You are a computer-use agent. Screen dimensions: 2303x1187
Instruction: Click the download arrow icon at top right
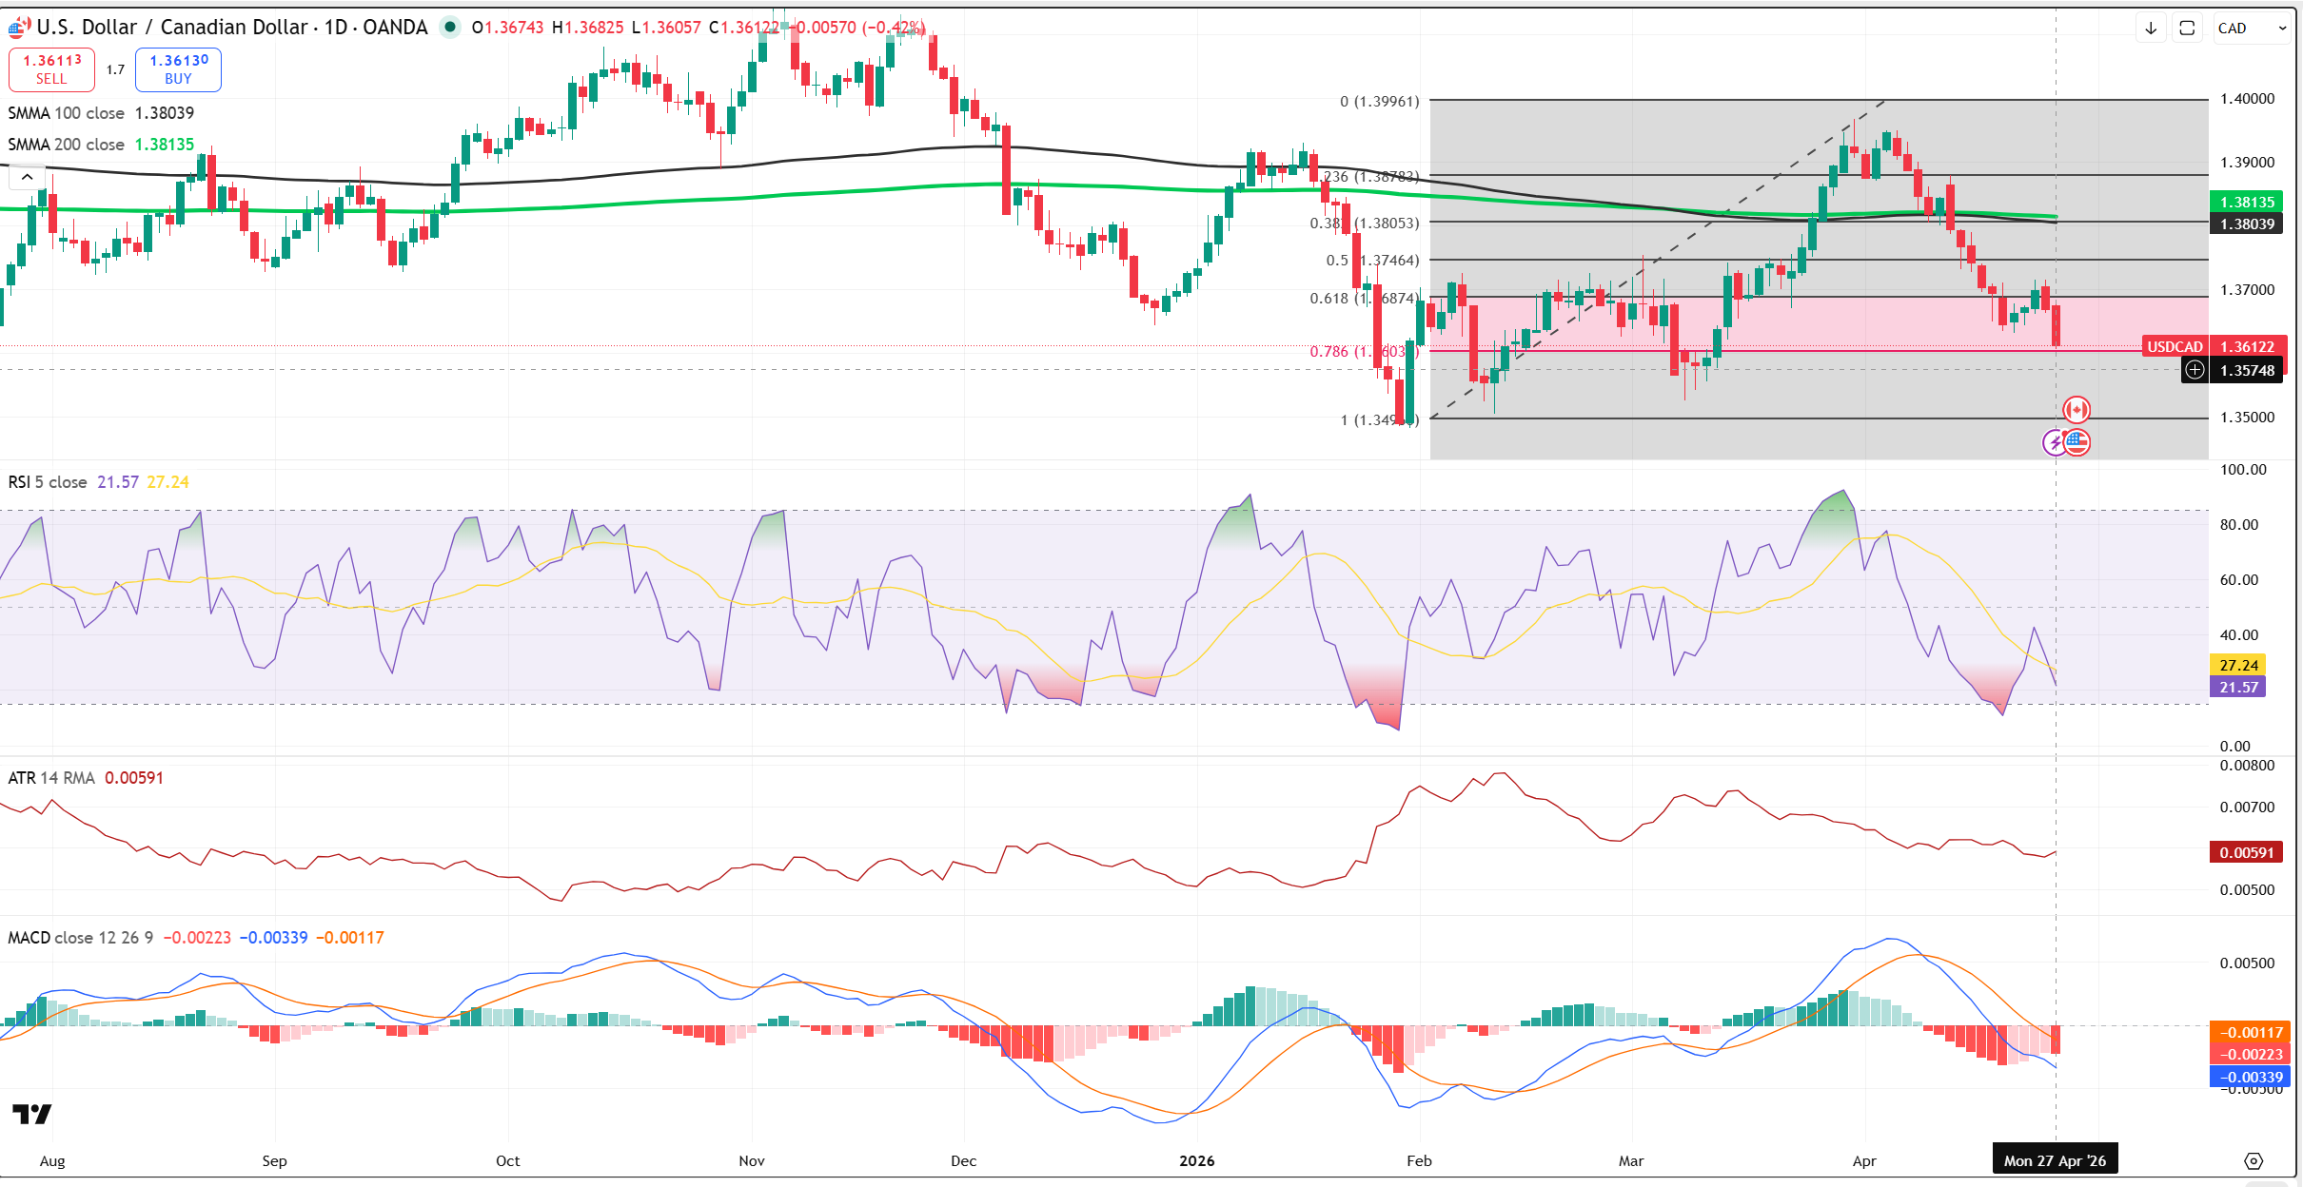tap(2151, 29)
